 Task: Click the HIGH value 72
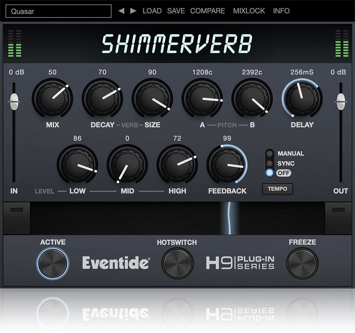[177, 138]
